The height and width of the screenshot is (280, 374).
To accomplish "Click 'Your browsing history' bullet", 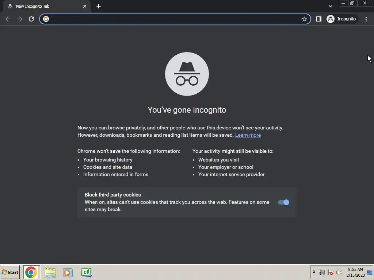I will [x=108, y=160].
